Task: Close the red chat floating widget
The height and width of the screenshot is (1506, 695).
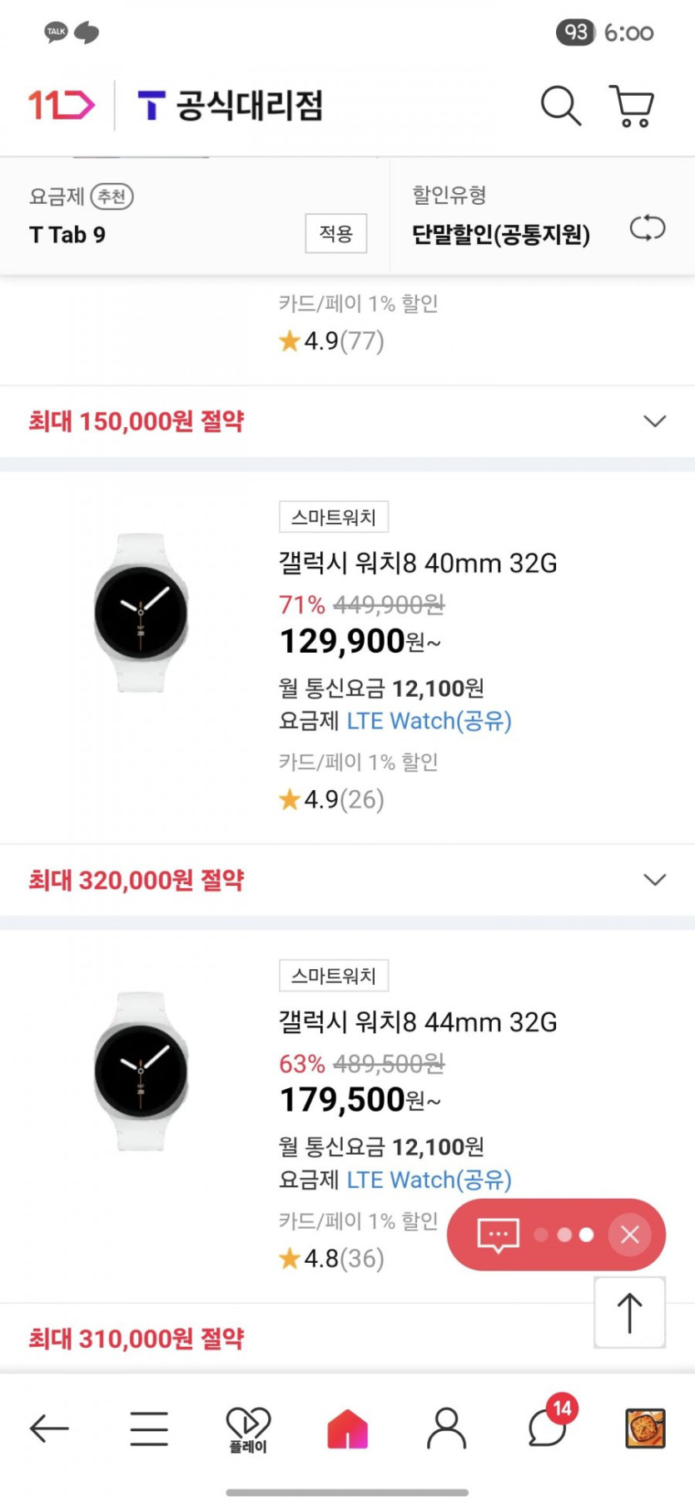Action: [630, 1235]
